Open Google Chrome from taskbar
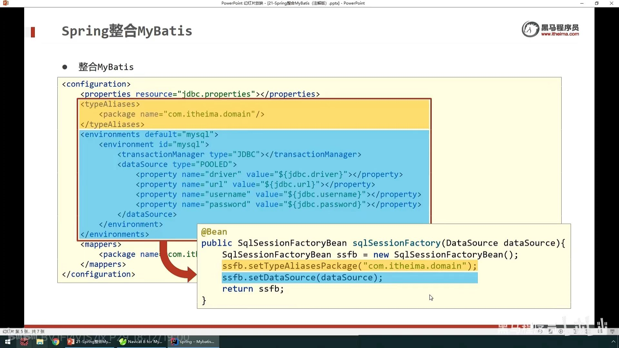 [56, 342]
